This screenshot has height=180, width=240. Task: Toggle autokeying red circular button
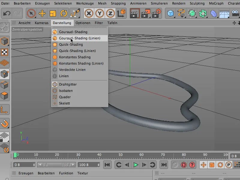184,165
